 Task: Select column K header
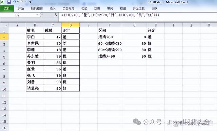click(x=209, y=25)
